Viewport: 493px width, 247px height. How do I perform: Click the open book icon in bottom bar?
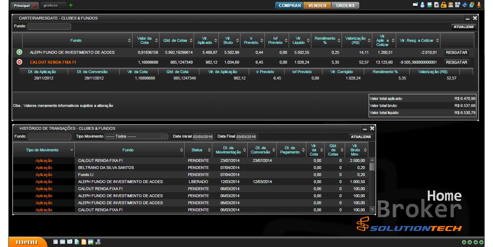pyautogui.click(x=70, y=242)
